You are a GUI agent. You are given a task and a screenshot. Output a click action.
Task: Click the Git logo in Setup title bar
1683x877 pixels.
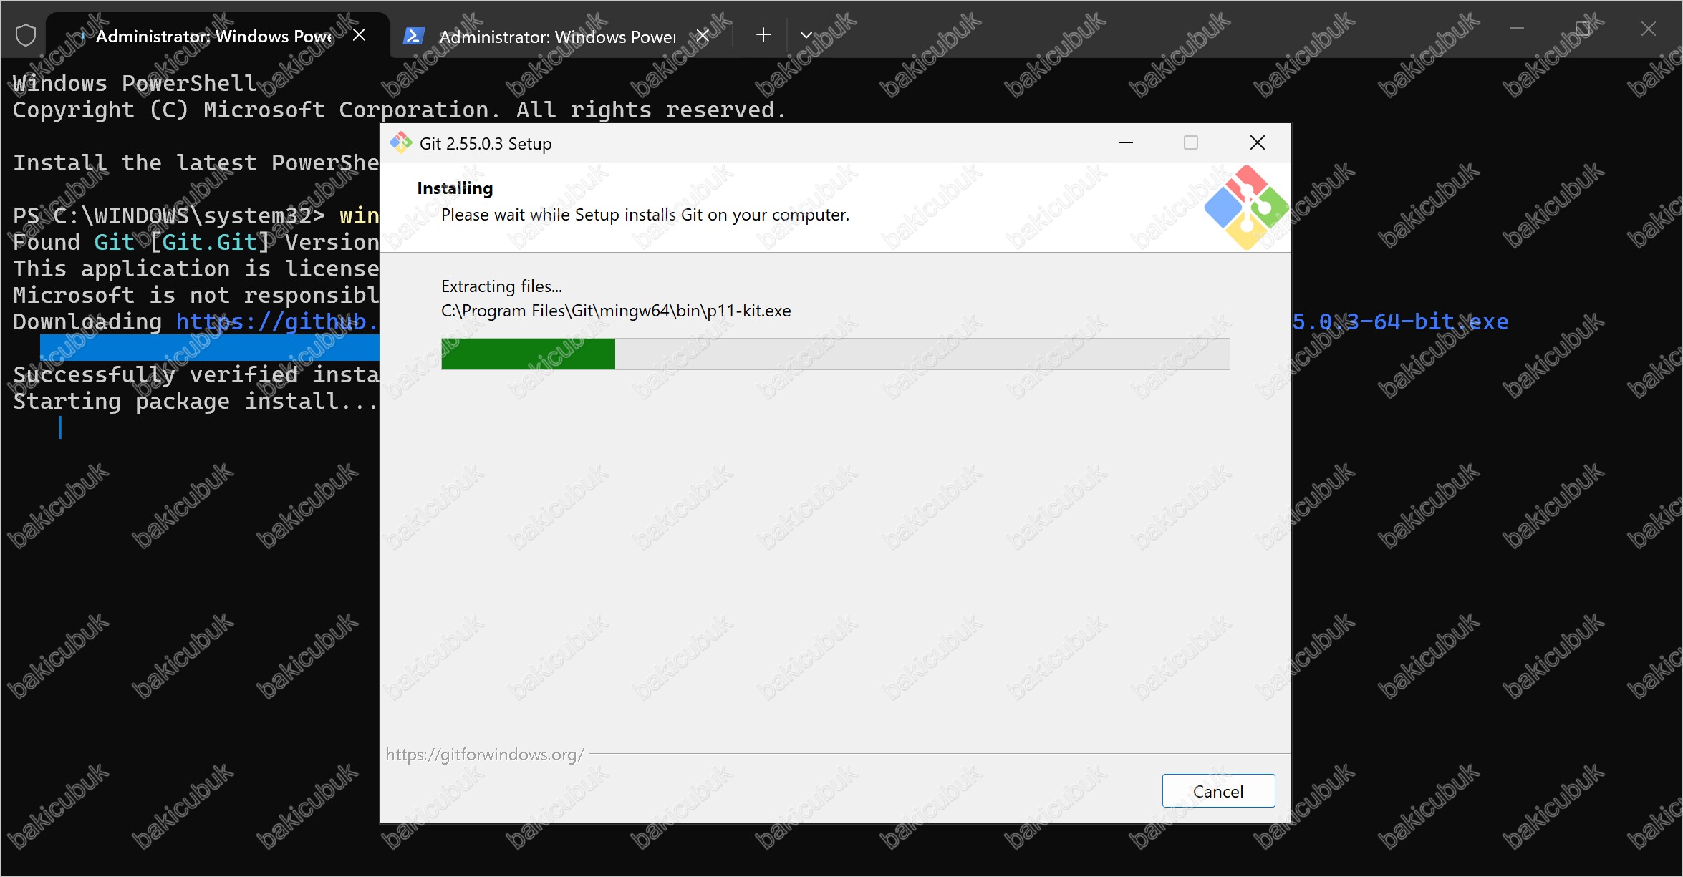pyautogui.click(x=400, y=143)
